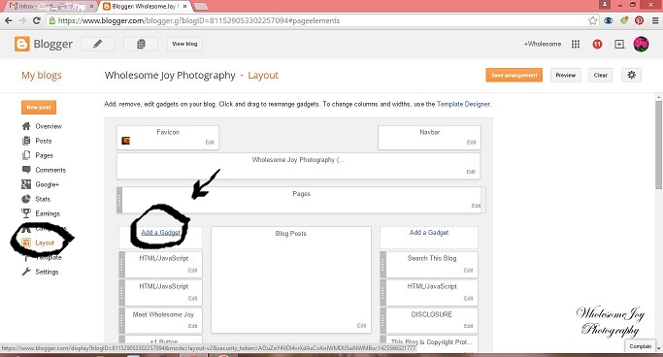Viewport: 663px width, 357px height.
Task: Open the profile avatar picture
Action: click(641, 44)
